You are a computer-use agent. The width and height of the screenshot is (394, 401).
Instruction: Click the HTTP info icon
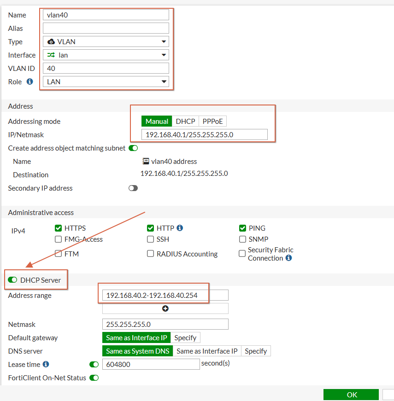pos(180,227)
